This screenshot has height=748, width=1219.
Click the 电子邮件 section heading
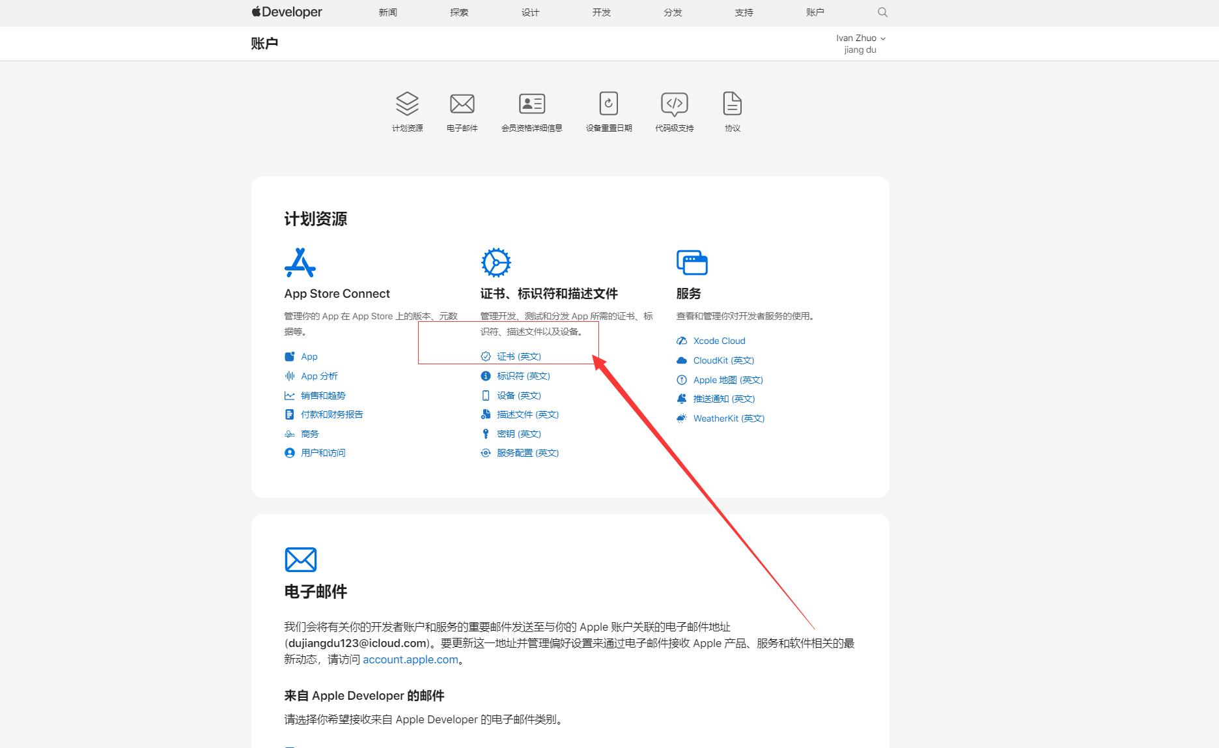click(x=316, y=592)
